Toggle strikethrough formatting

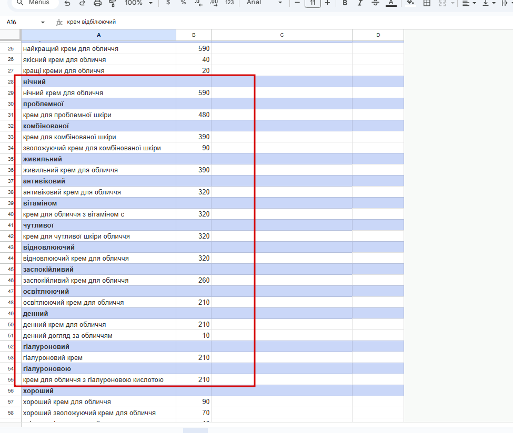(x=375, y=3)
